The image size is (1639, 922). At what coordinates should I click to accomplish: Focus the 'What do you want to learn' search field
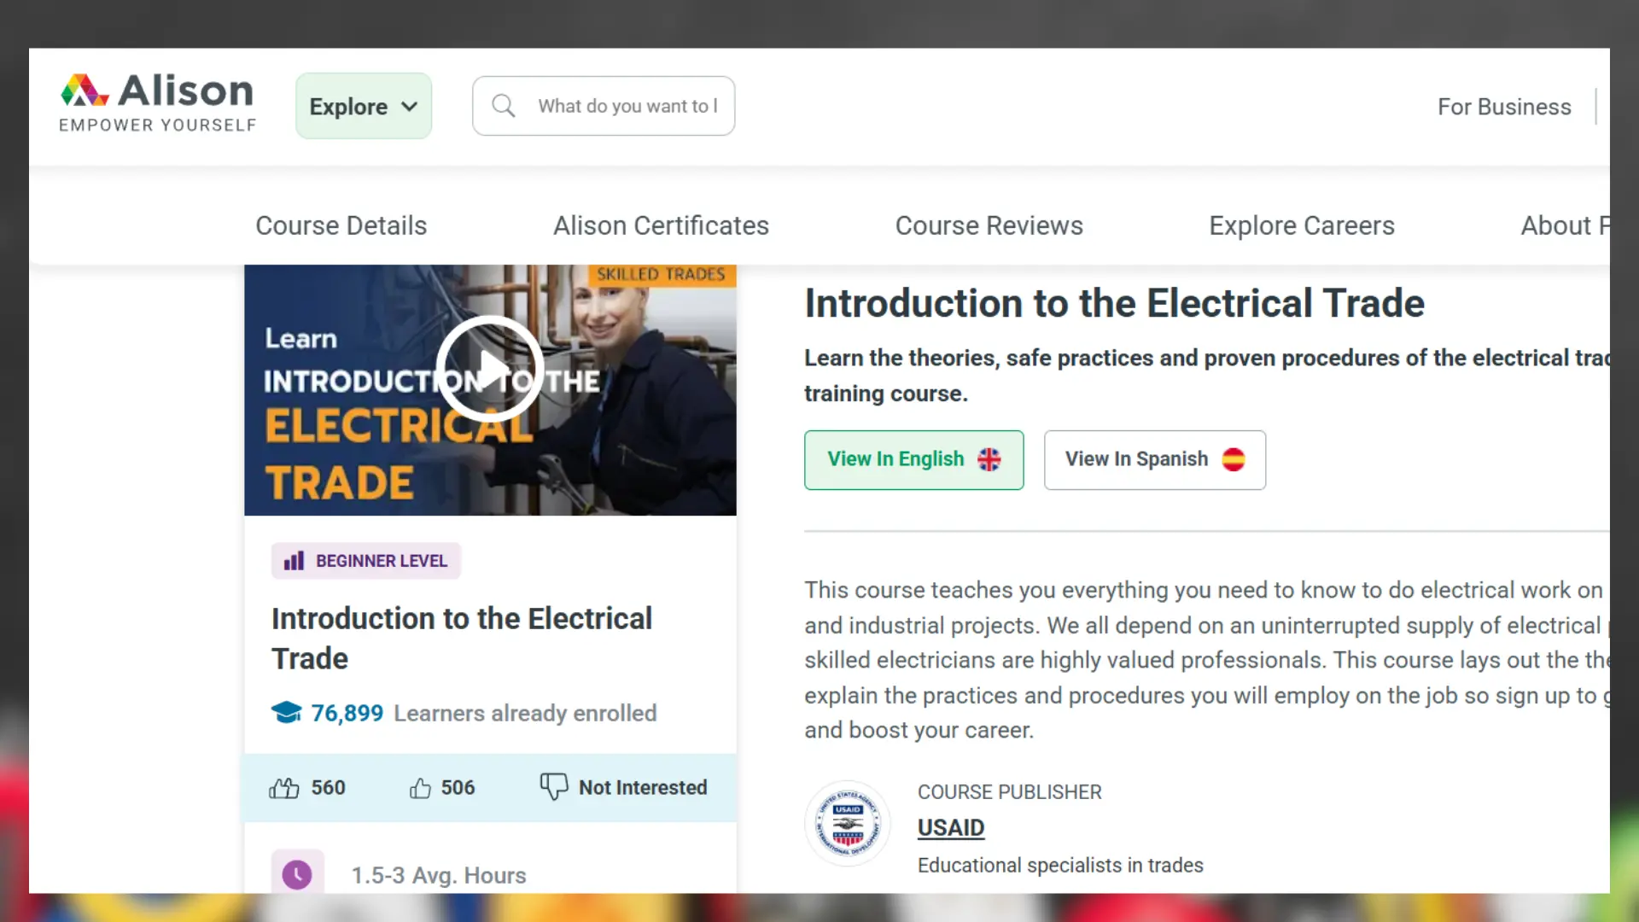(604, 106)
